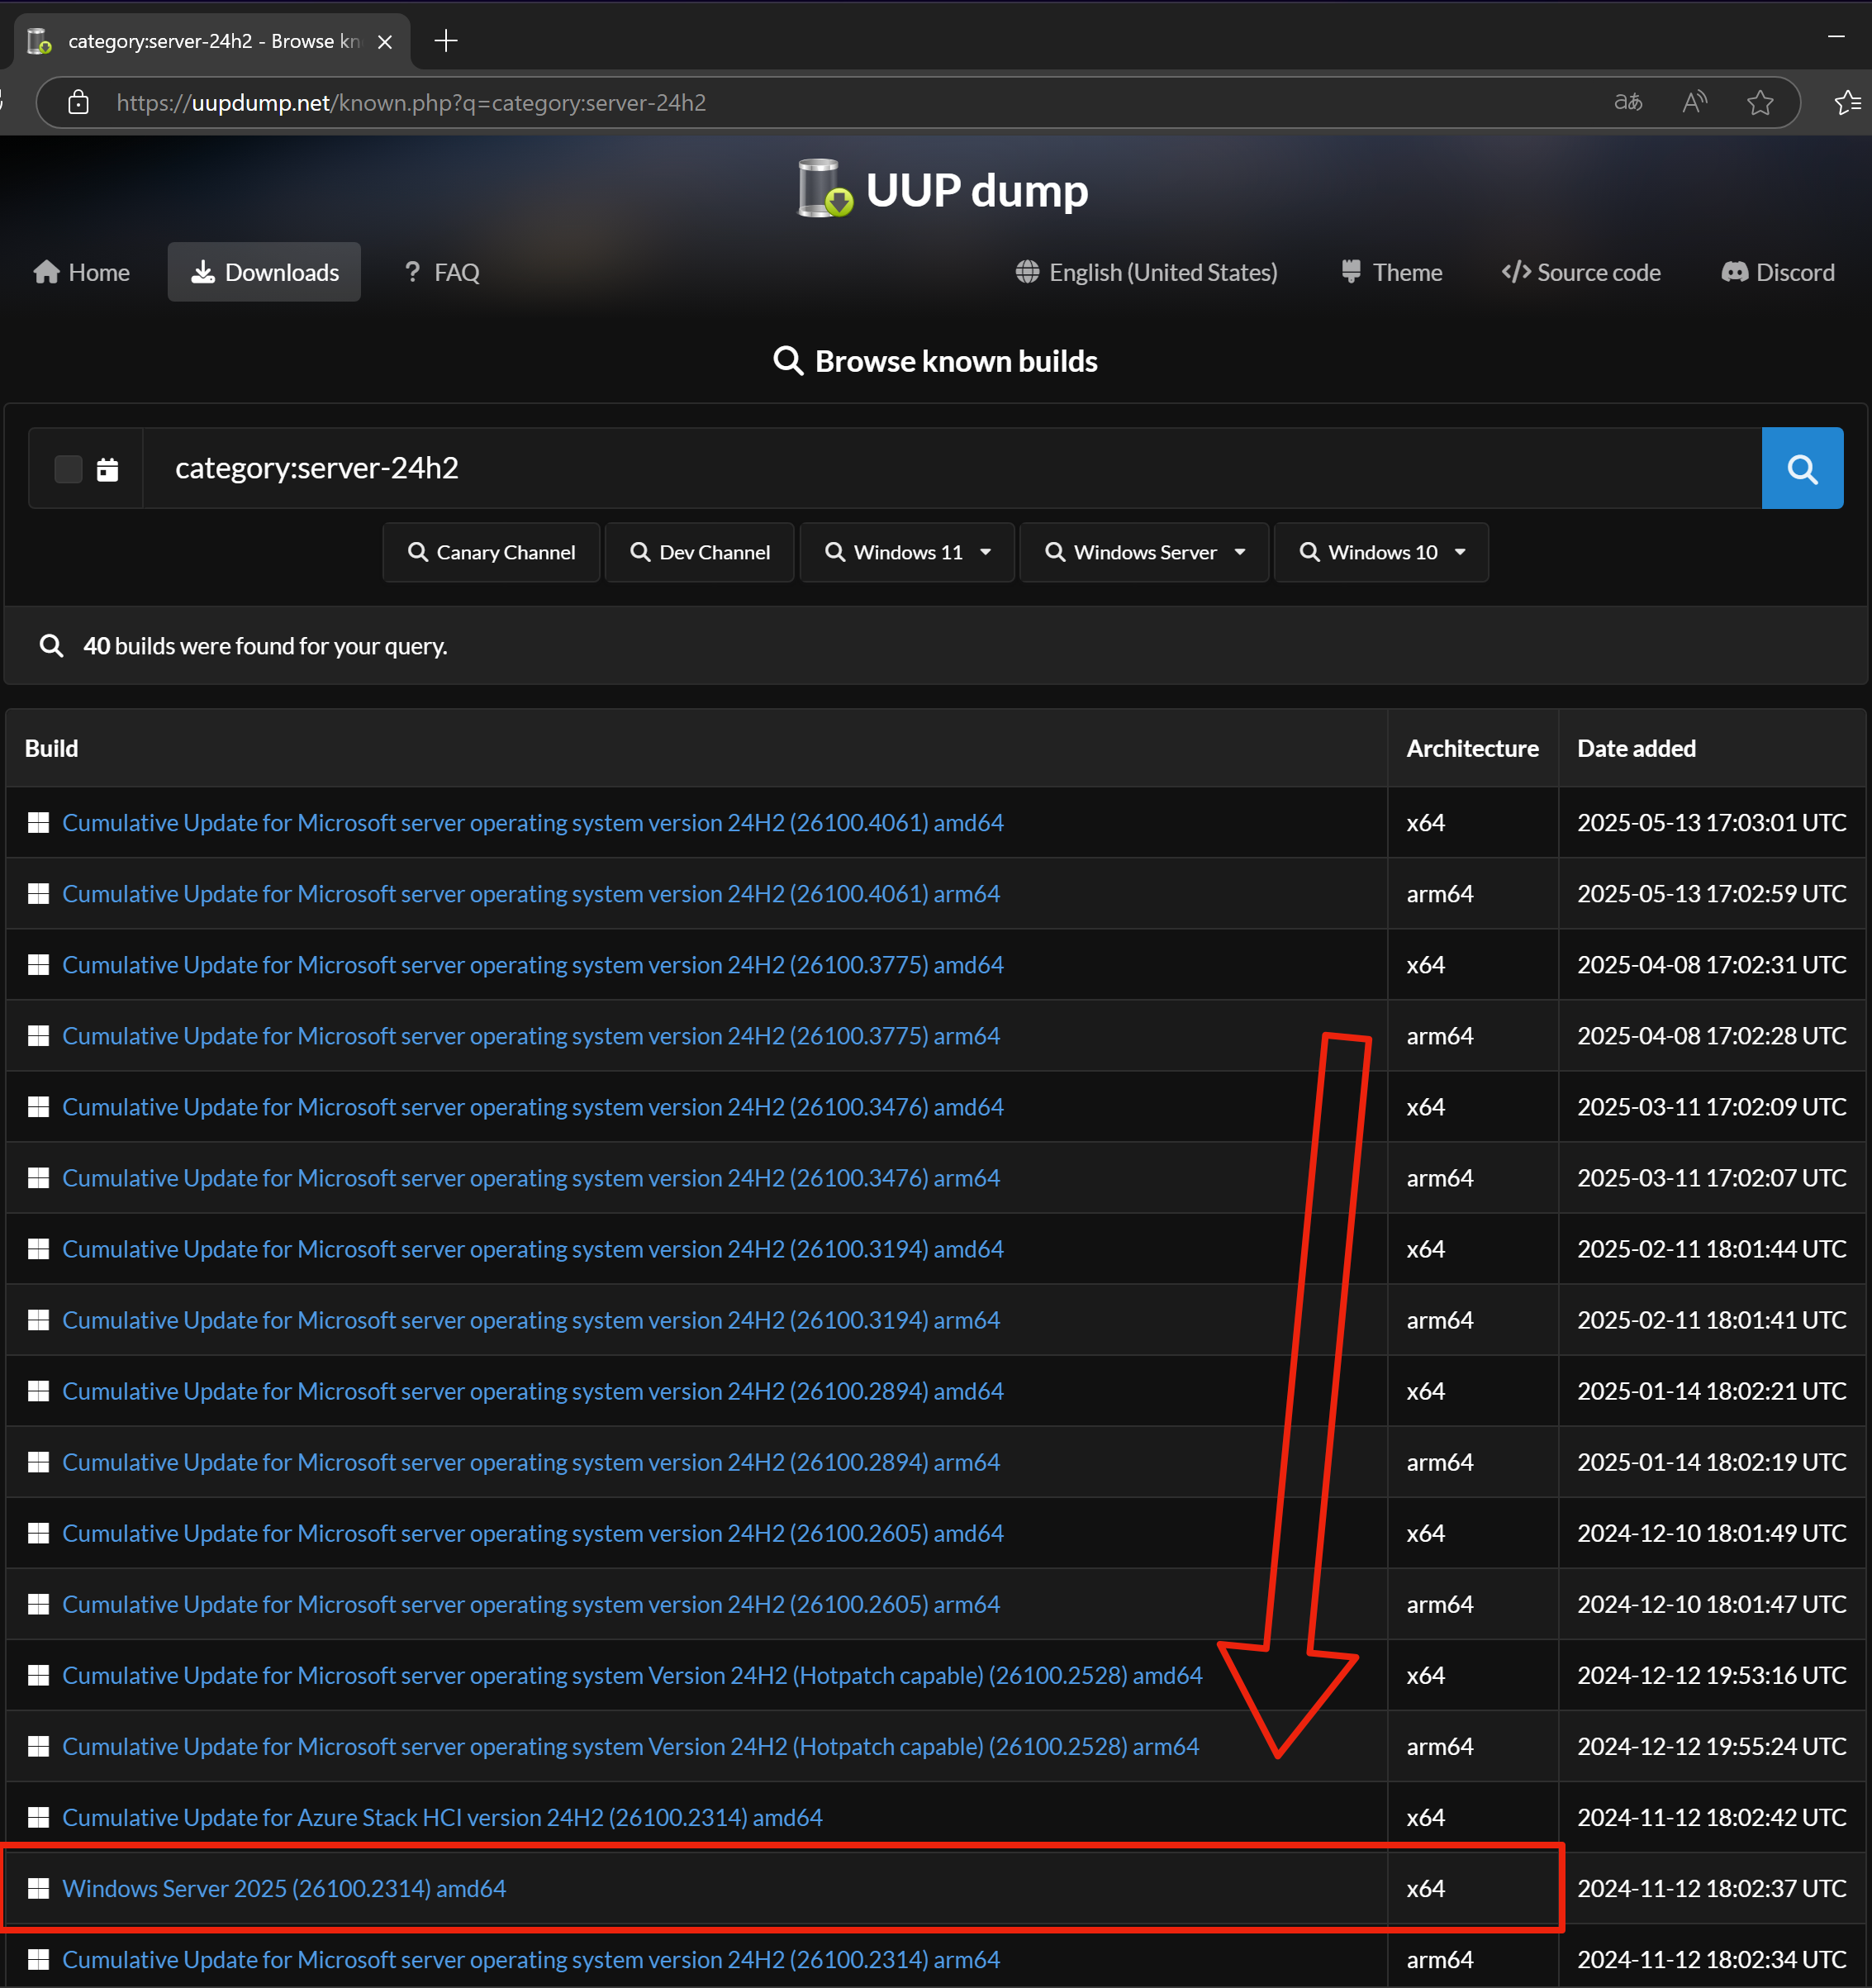Expand the Windows 11 dropdown
Image resolution: width=1872 pixels, height=1988 pixels.
click(906, 552)
